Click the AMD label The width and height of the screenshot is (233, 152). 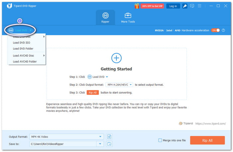[x=177, y=30]
